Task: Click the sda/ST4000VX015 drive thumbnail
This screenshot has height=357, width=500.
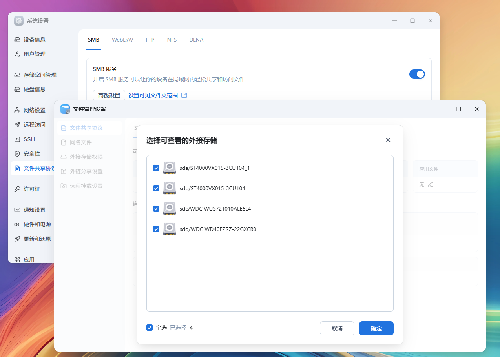Action: click(x=169, y=168)
